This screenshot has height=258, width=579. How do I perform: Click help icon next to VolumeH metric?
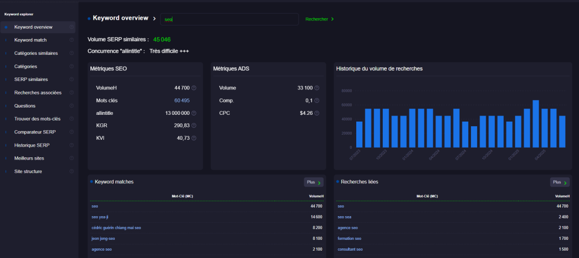click(x=194, y=88)
